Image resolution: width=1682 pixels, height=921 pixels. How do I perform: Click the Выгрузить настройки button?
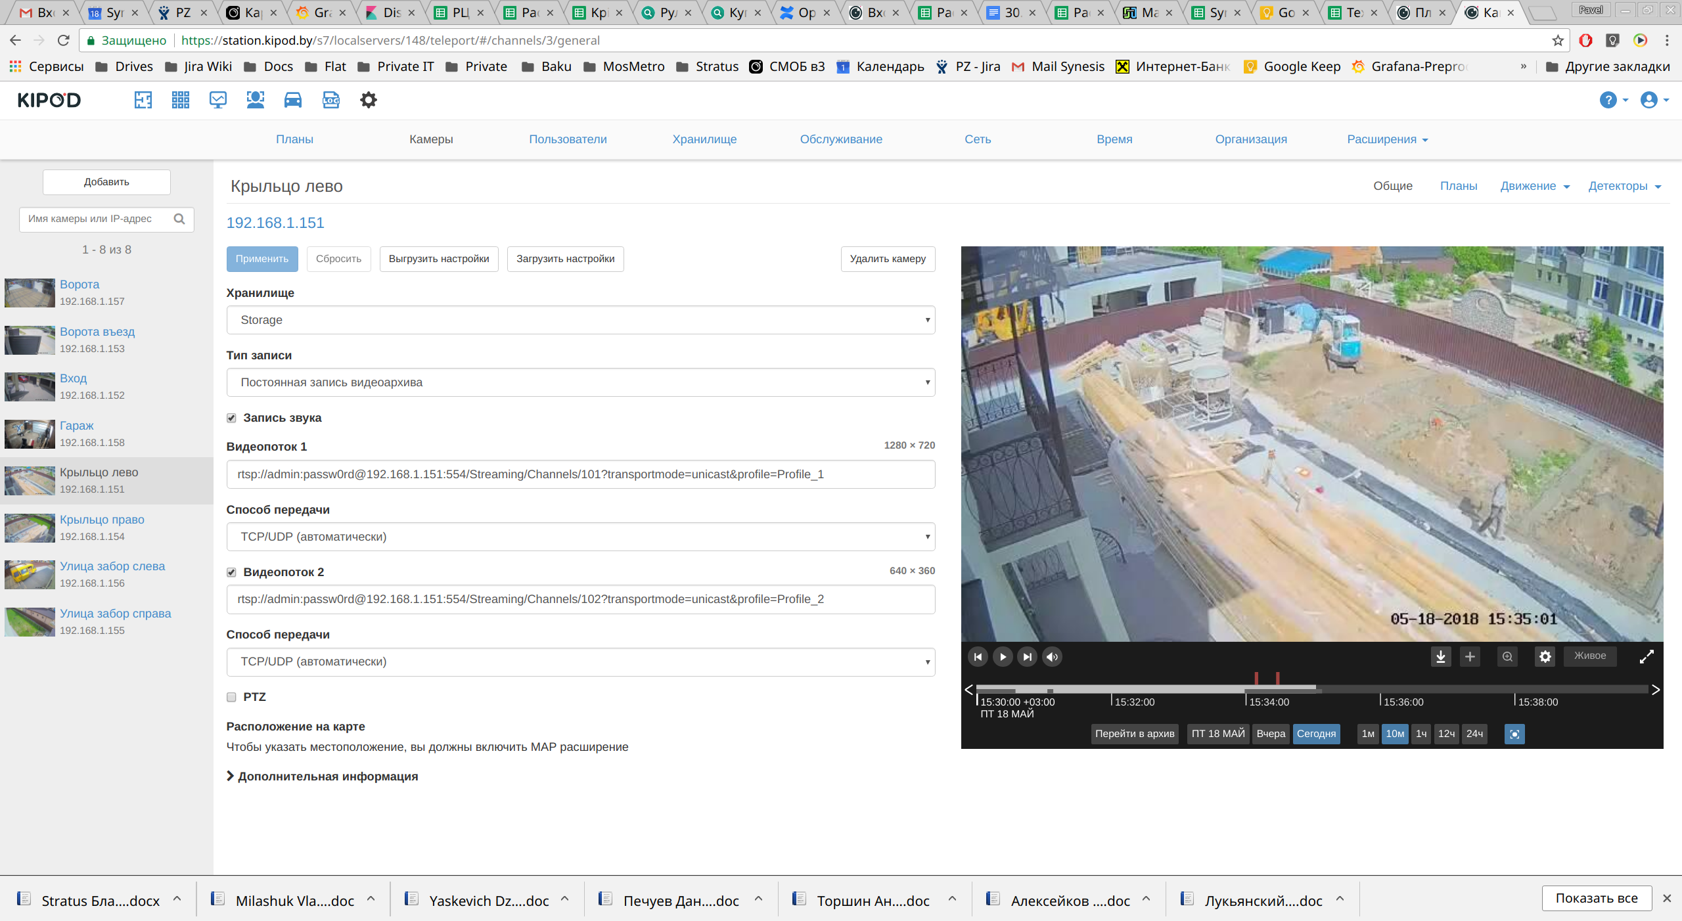(x=439, y=259)
